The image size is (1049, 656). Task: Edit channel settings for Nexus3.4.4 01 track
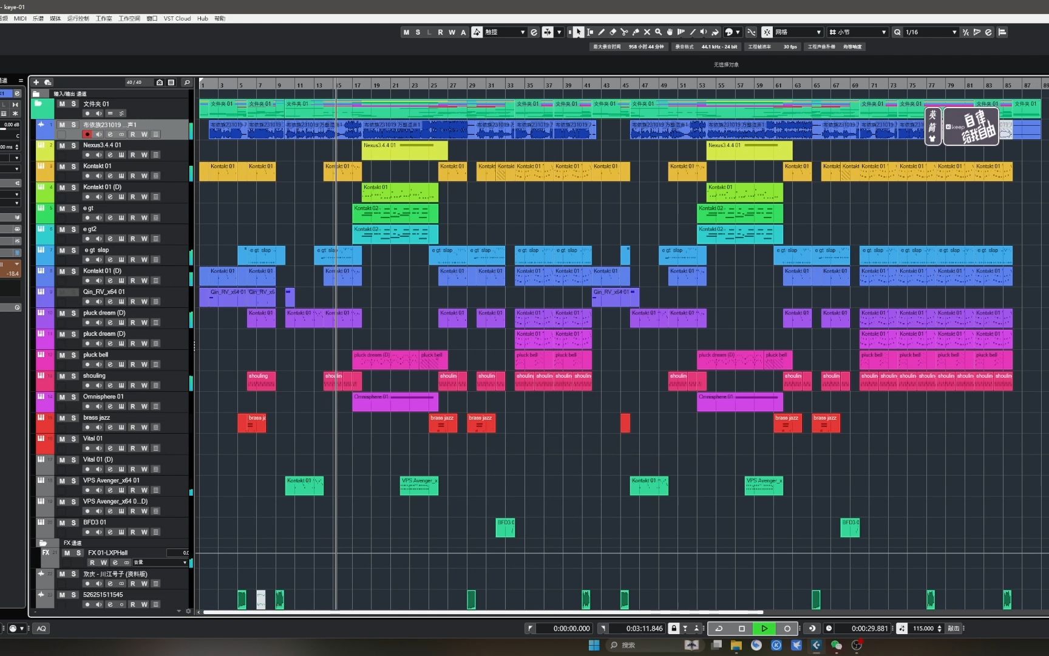click(110, 155)
